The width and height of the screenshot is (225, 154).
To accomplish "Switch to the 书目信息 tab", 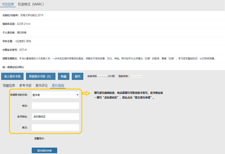I will tap(8, 4).
